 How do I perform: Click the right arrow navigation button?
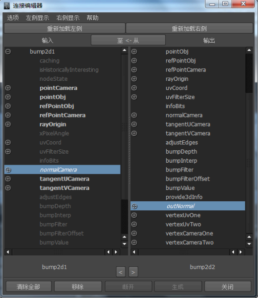click(x=133, y=272)
